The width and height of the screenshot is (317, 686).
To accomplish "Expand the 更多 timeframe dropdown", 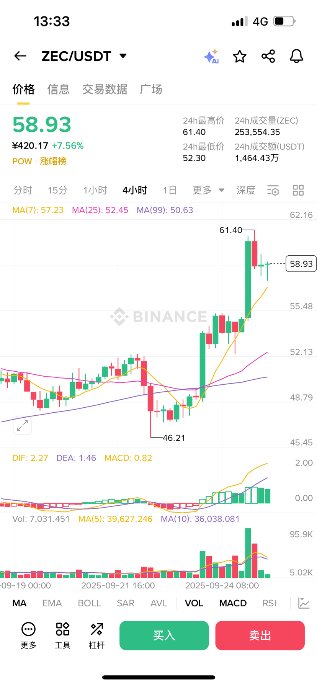I will [x=208, y=190].
